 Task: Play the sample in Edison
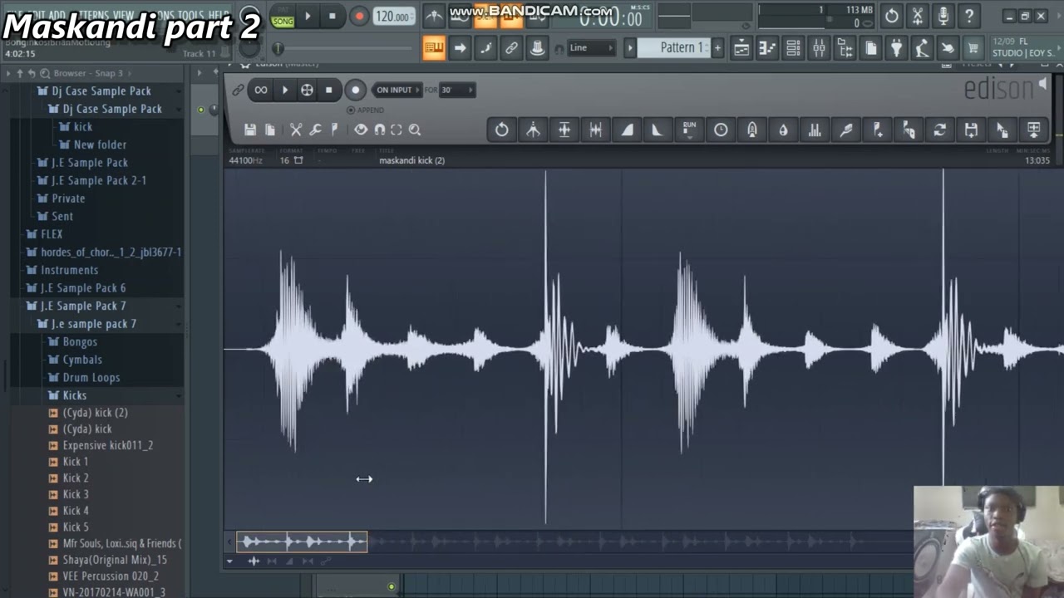point(284,90)
